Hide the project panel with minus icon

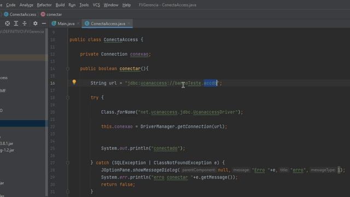click(44, 24)
